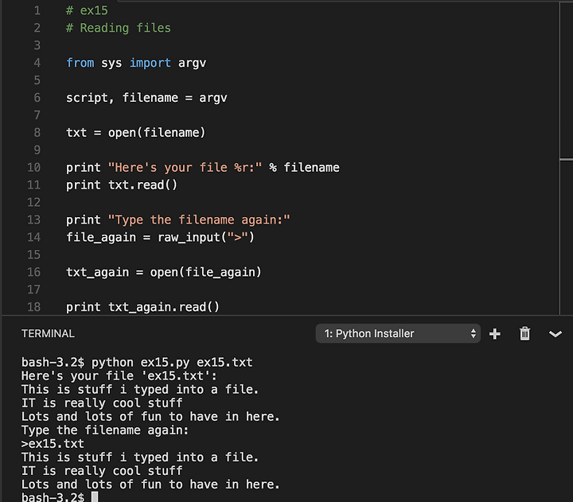
Task: Click the editor scrollbar minimap slider
Action: 566,80
